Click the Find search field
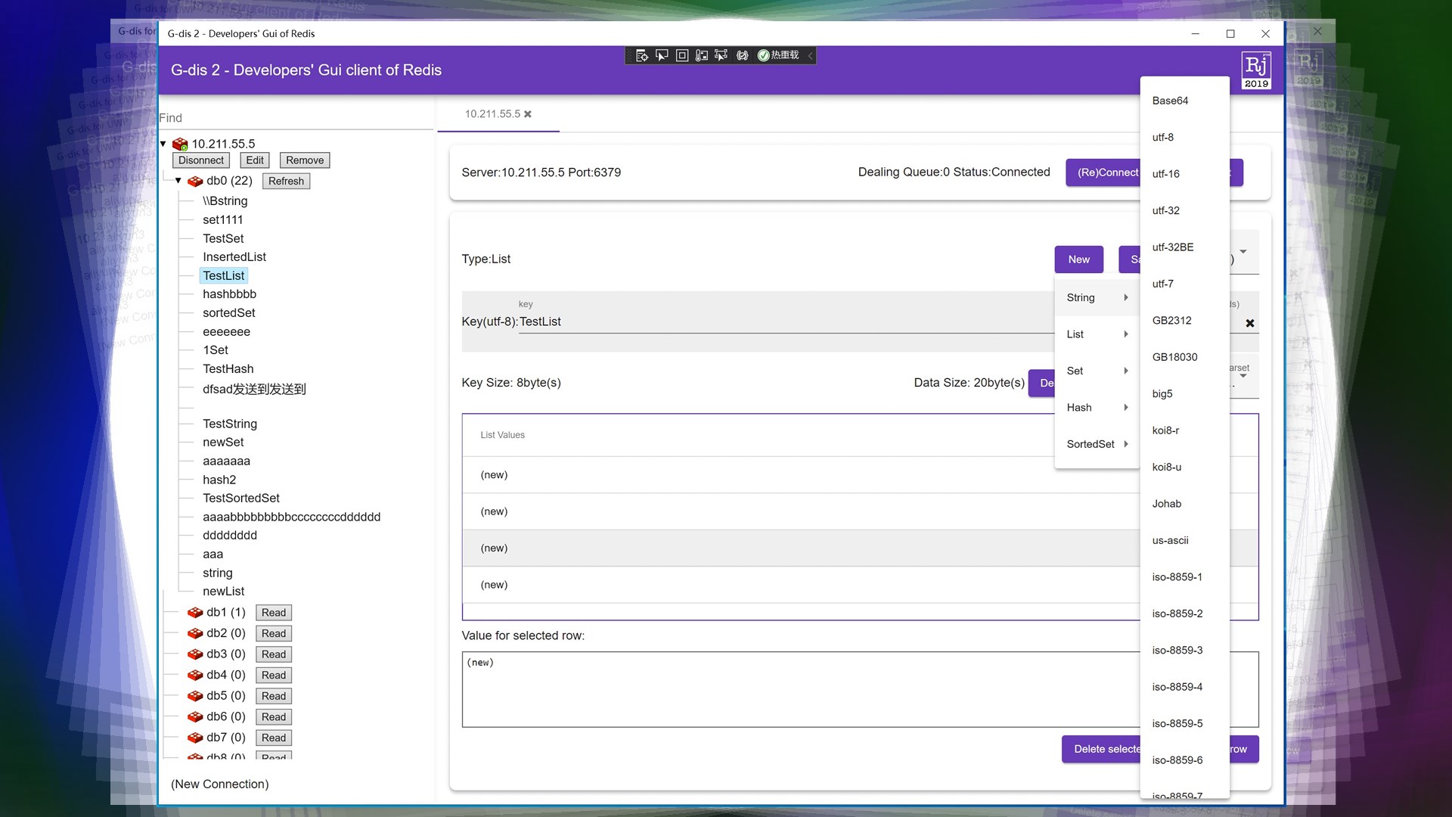The height and width of the screenshot is (817, 1452). [x=295, y=118]
